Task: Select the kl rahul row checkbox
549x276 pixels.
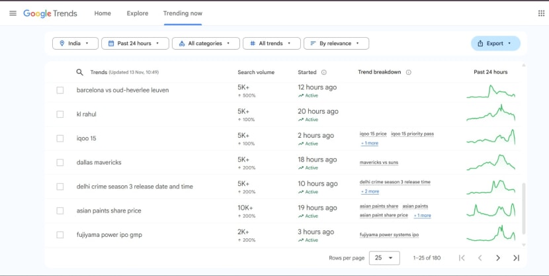Action: [x=60, y=115]
